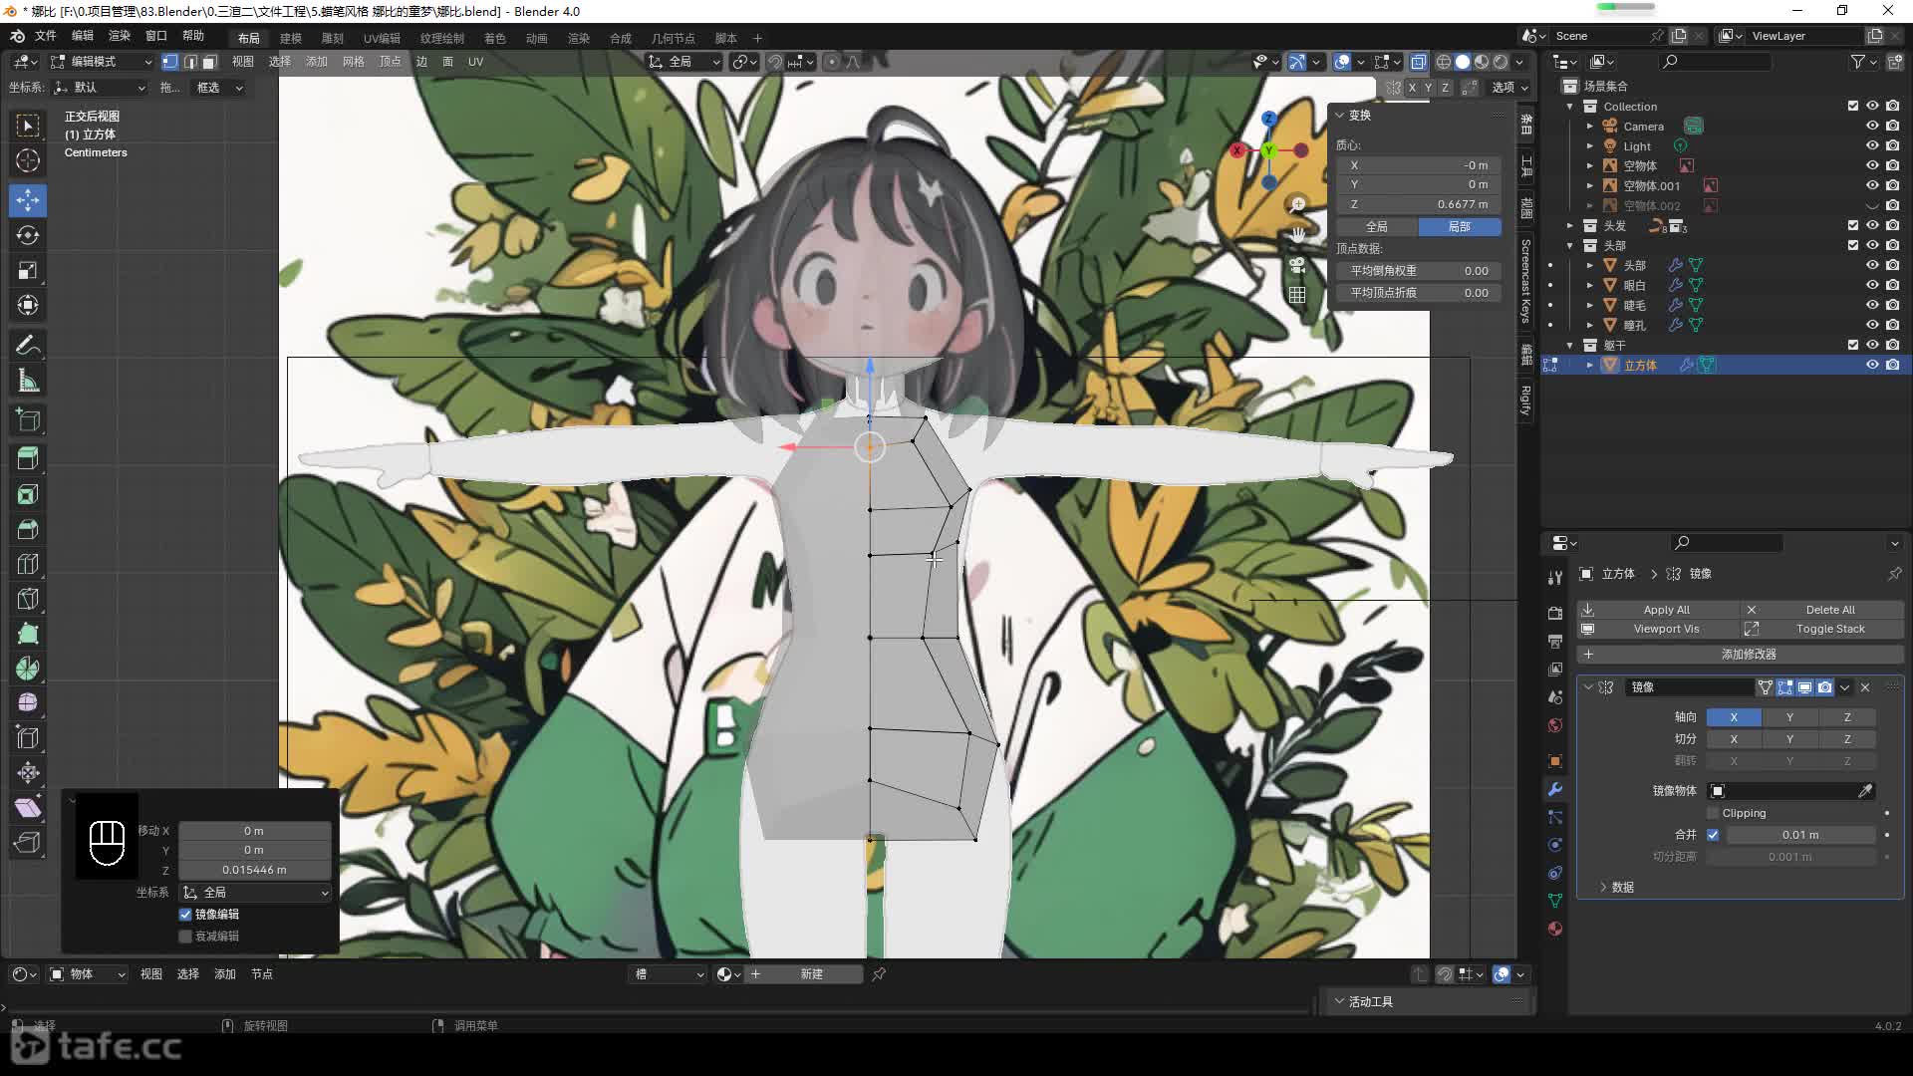Image resolution: width=1913 pixels, height=1076 pixels.
Task: Switch to the 几何节点 workspace tab
Action: point(674,38)
